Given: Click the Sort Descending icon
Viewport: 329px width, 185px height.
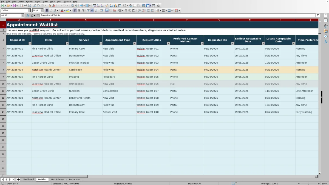Looking at the screenshot, I should pyautogui.click(x=102, y=5).
